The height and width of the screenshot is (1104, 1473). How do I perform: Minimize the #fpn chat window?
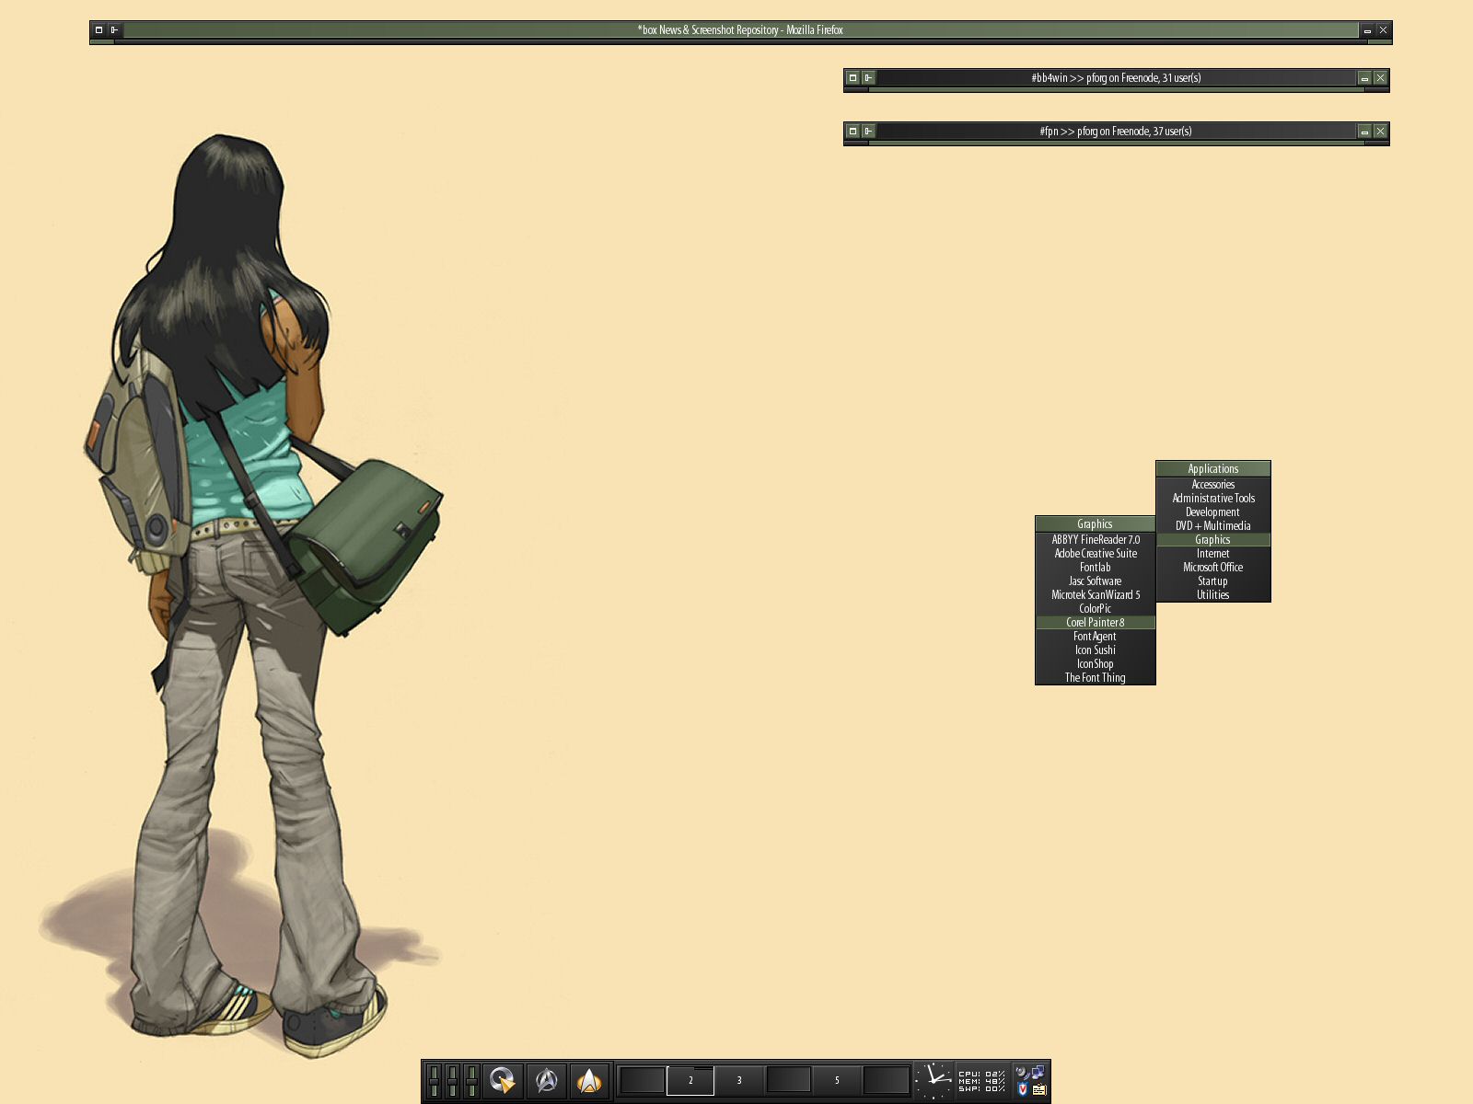click(x=1364, y=132)
